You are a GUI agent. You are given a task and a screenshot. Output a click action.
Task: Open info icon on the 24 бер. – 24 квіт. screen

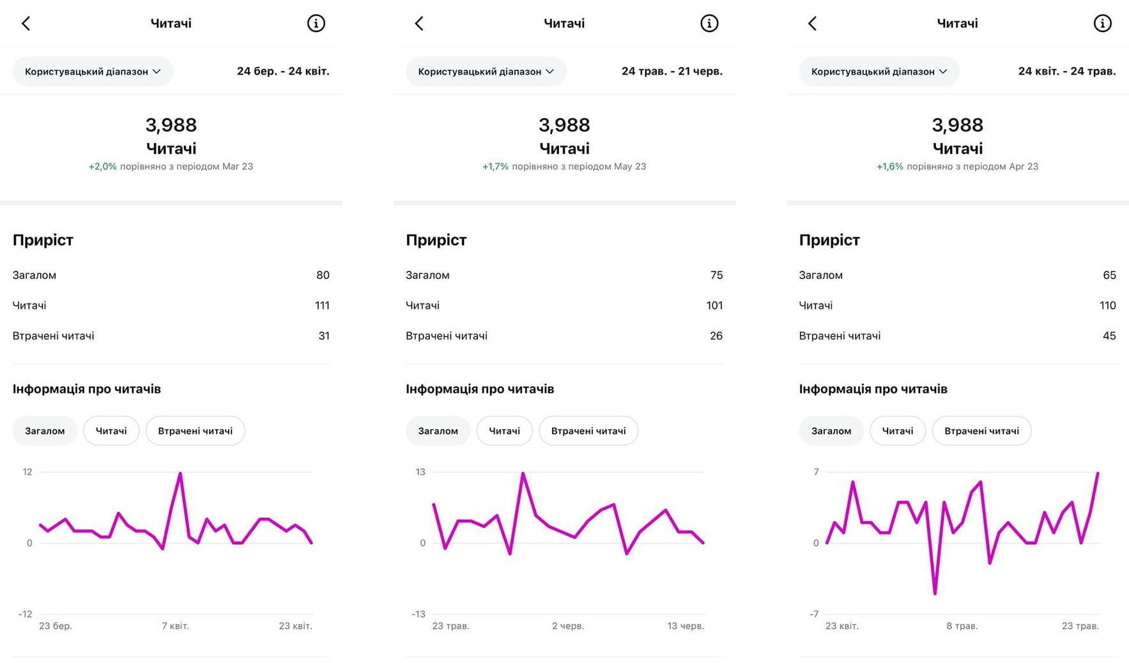(x=316, y=24)
